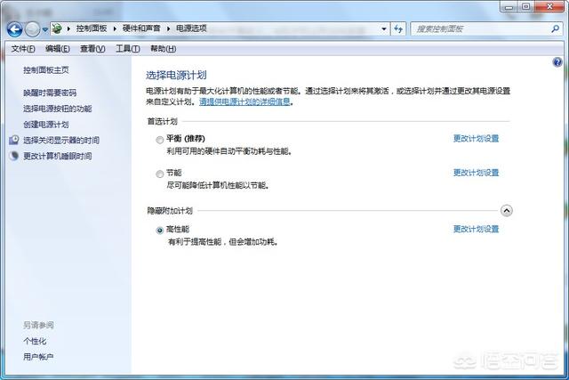Minimize the Power Options window
The width and height of the screenshot is (569, 380).
(x=509, y=6)
